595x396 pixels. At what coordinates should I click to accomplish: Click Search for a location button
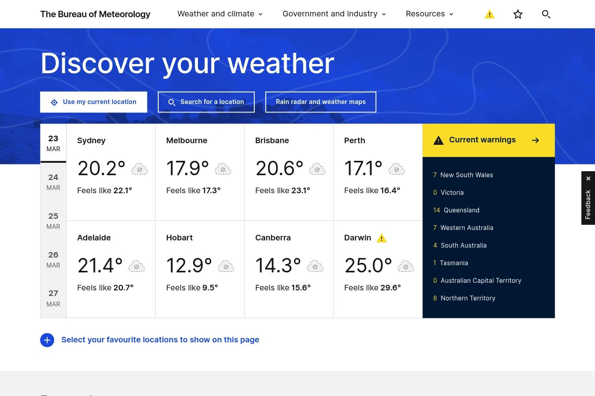(x=206, y=102)
